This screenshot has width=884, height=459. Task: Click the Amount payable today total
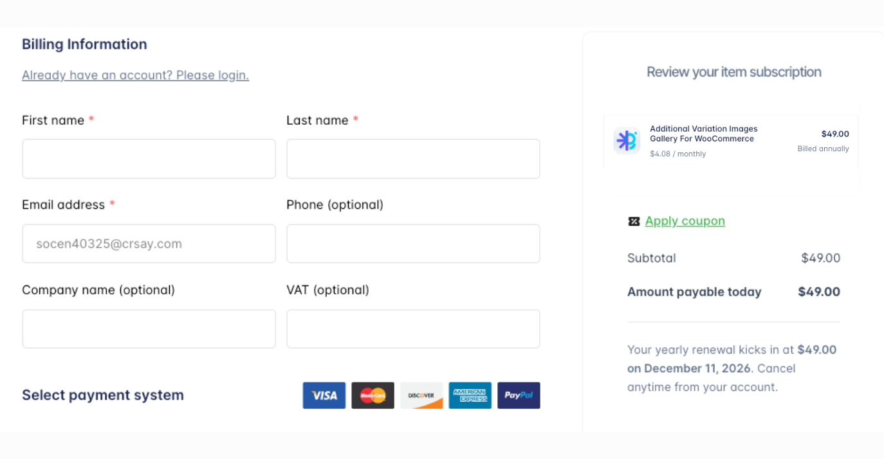coord(818,292)
